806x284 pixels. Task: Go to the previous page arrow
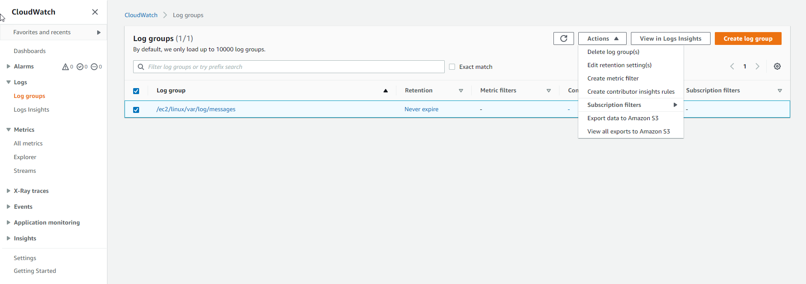tap(732, 66)
